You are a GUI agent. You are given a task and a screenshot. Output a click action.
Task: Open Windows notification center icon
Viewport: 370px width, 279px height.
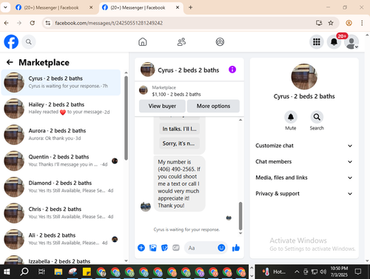(x=358, y=272)
